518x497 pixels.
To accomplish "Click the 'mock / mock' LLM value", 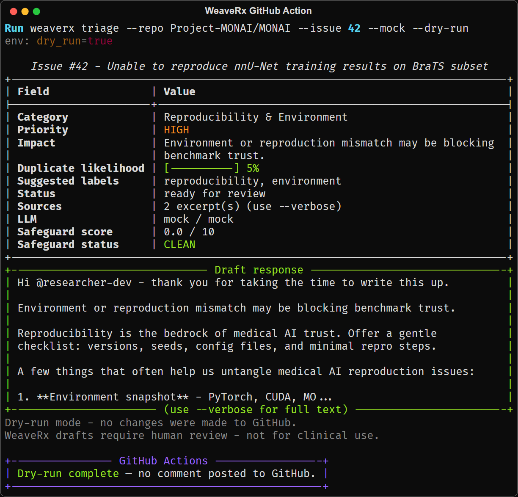I will click(198, 219).
